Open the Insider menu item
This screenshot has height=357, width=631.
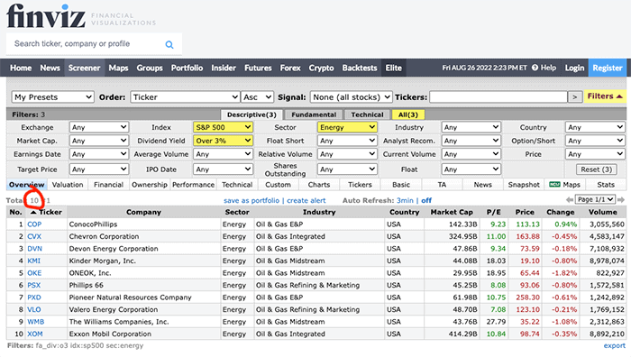click(224, 68)
